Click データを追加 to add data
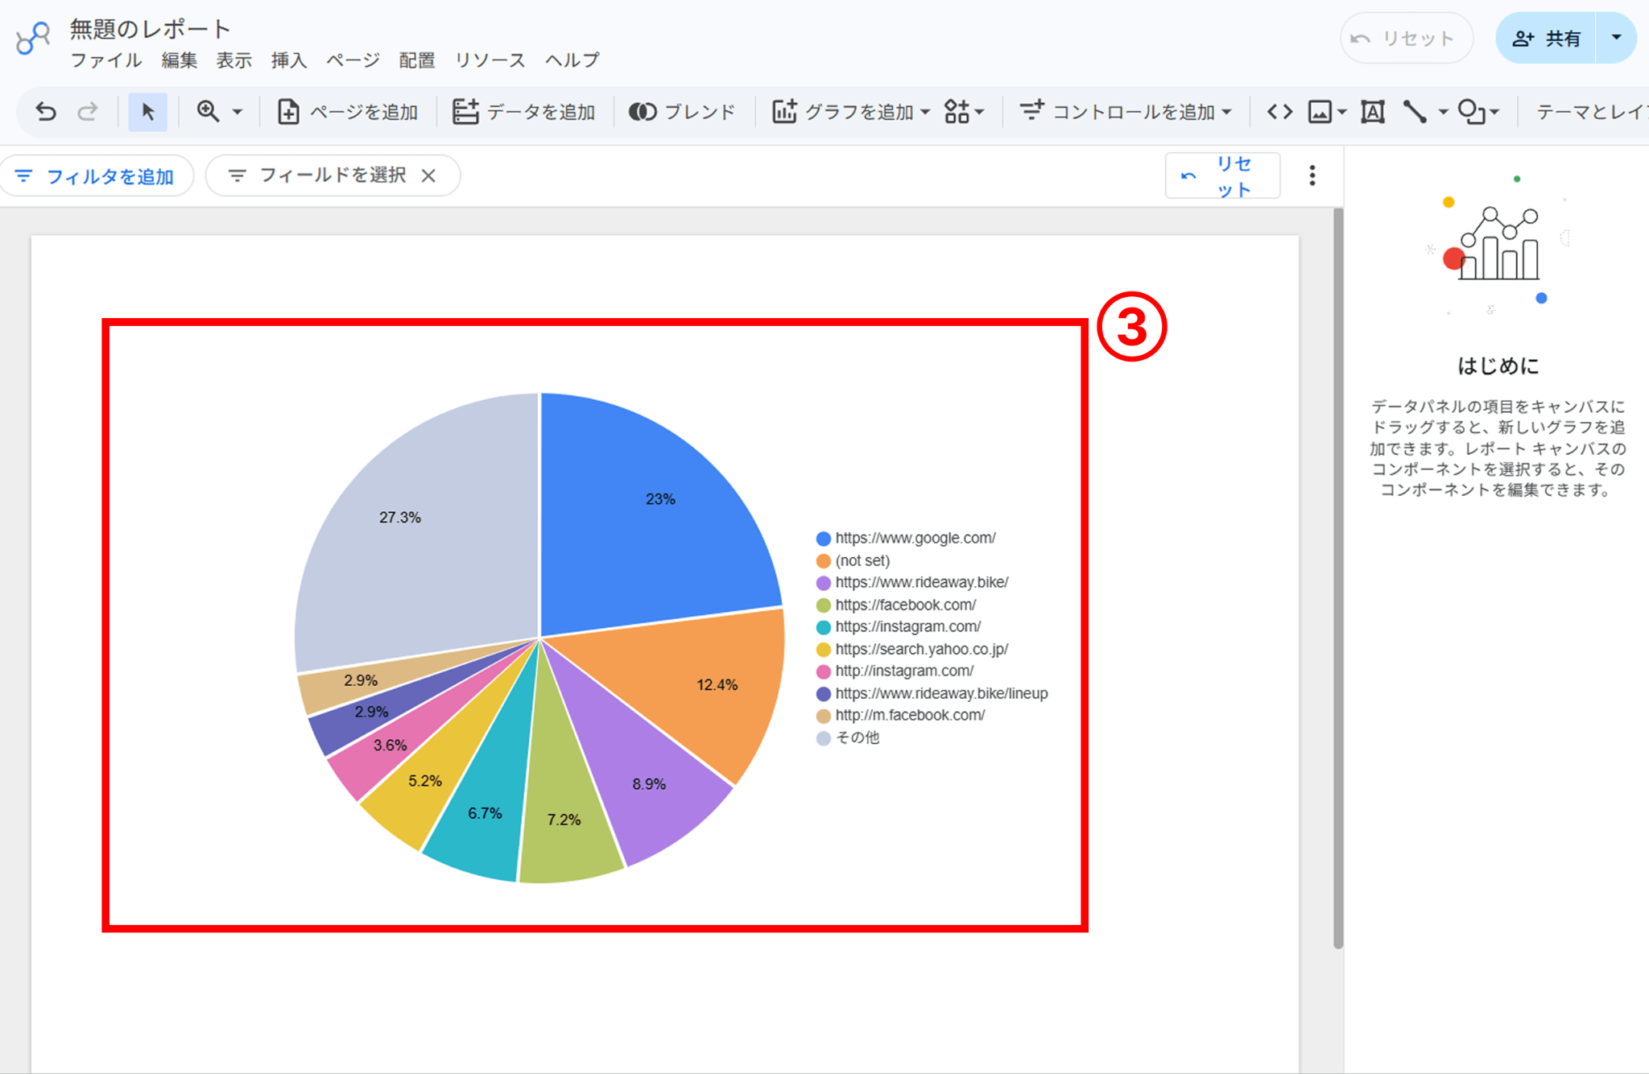 pos(523,111)
